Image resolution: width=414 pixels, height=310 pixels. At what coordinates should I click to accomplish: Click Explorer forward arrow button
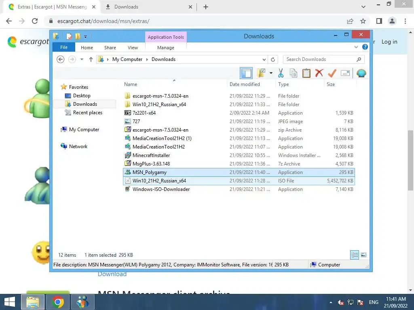click(72, 59)
